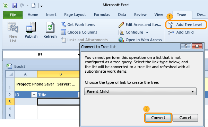The image size is (208, 127).
Task: Click the selected cell B3
Action: (58, 102)
